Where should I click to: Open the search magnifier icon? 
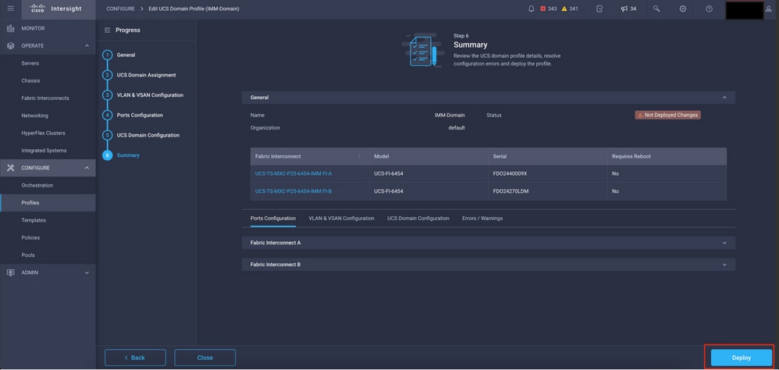tap(656, 9)
